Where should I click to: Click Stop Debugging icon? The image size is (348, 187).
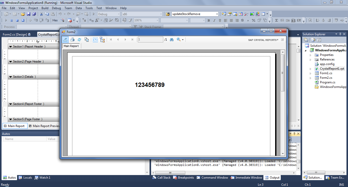click(x=17, y=20)
